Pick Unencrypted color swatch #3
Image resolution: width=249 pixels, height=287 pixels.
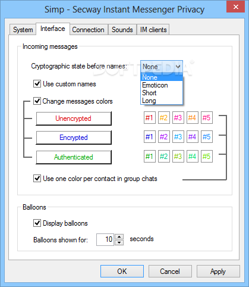coord(178,118)
